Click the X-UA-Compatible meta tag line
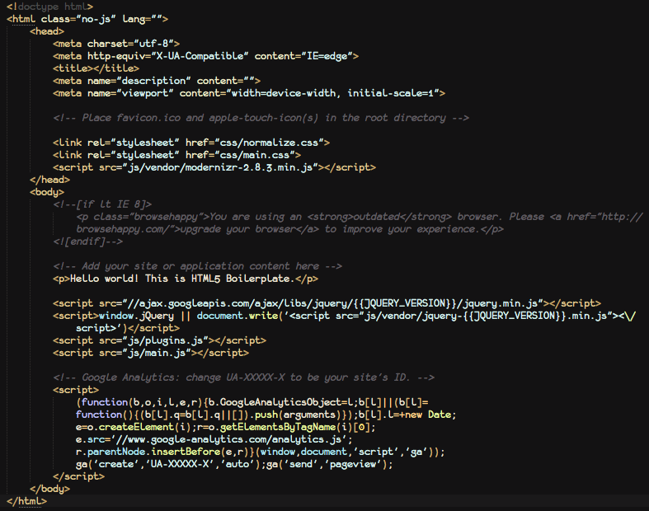649x511 pixels. coord(205,56)
